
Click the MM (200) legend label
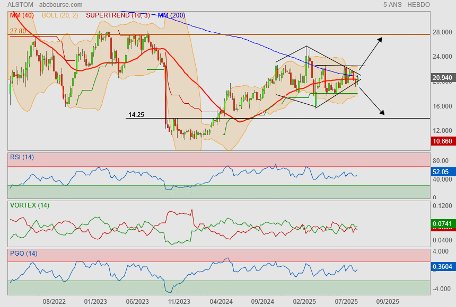coord(171,15)
